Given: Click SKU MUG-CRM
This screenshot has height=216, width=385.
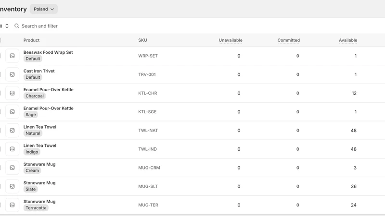Looking at the screenshot, I should pos(149,168).
